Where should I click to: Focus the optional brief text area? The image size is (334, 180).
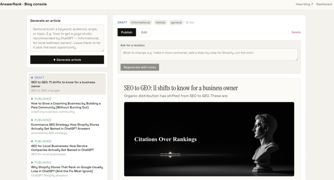(67, 38)
